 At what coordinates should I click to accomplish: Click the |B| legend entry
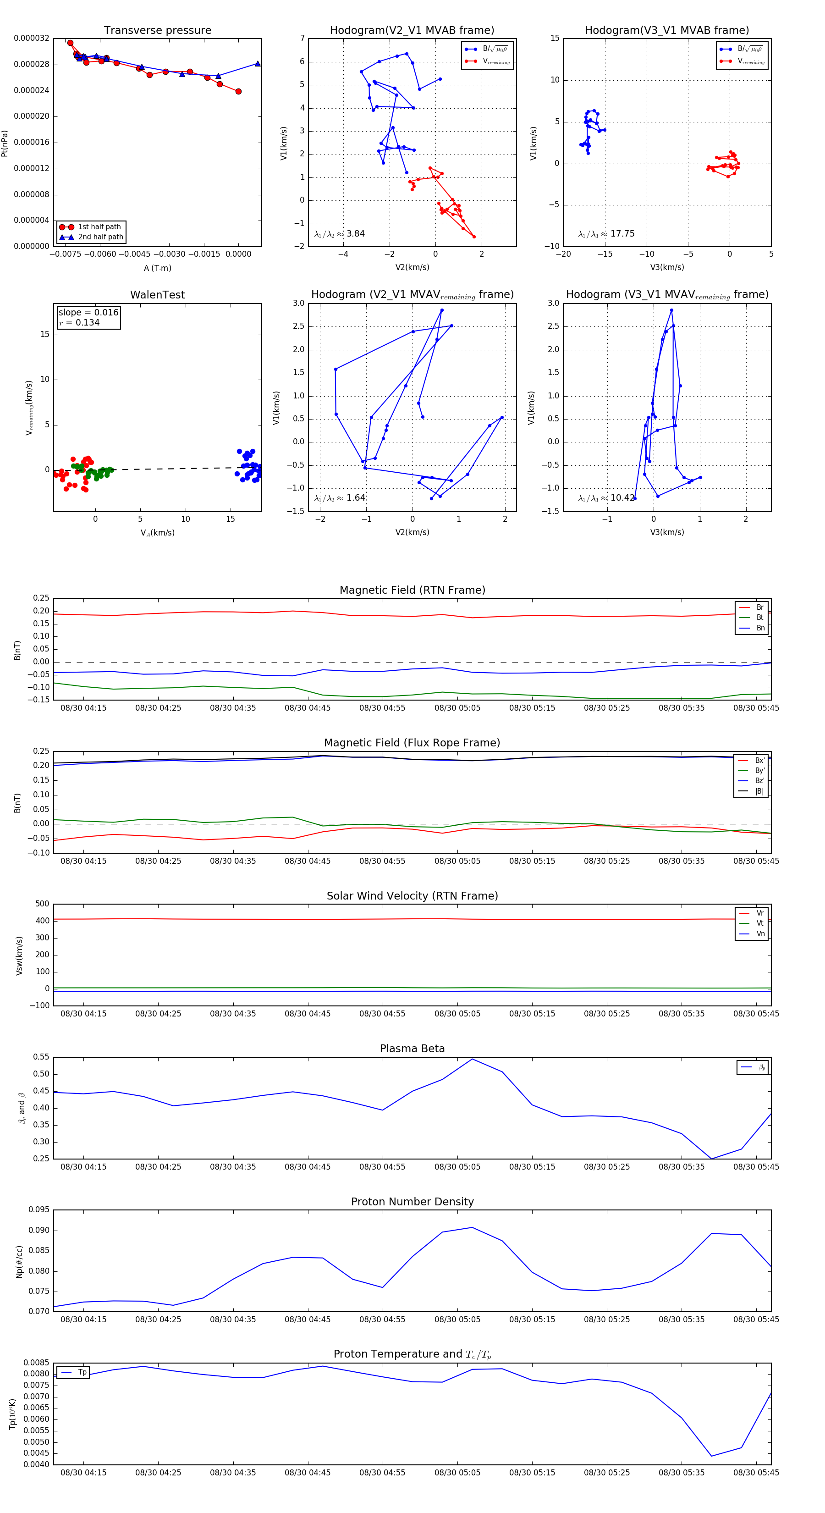[752, 792]
